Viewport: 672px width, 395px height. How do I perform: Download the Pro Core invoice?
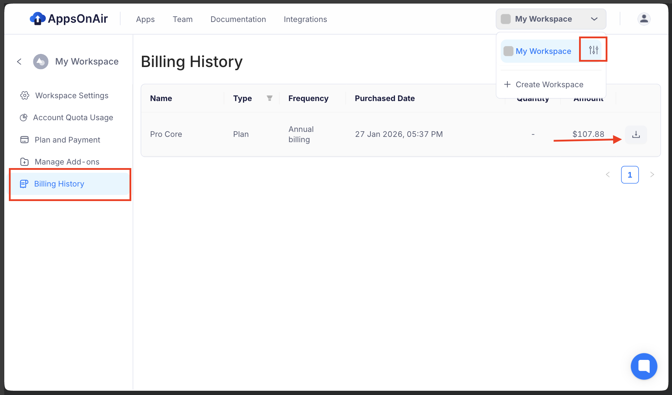636,135
